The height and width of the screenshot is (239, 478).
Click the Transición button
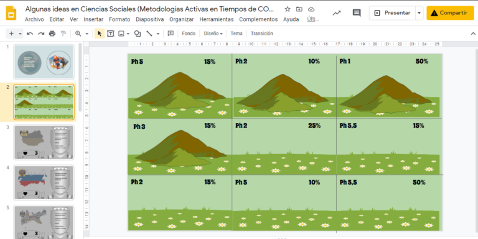click(x=262, y=34)
